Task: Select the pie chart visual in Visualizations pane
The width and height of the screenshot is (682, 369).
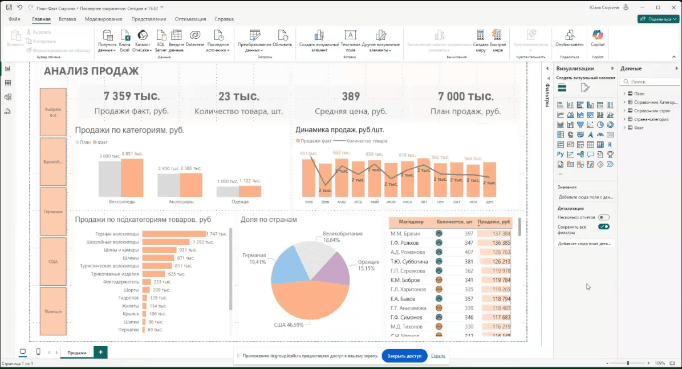Action: [x=599, y=124]
